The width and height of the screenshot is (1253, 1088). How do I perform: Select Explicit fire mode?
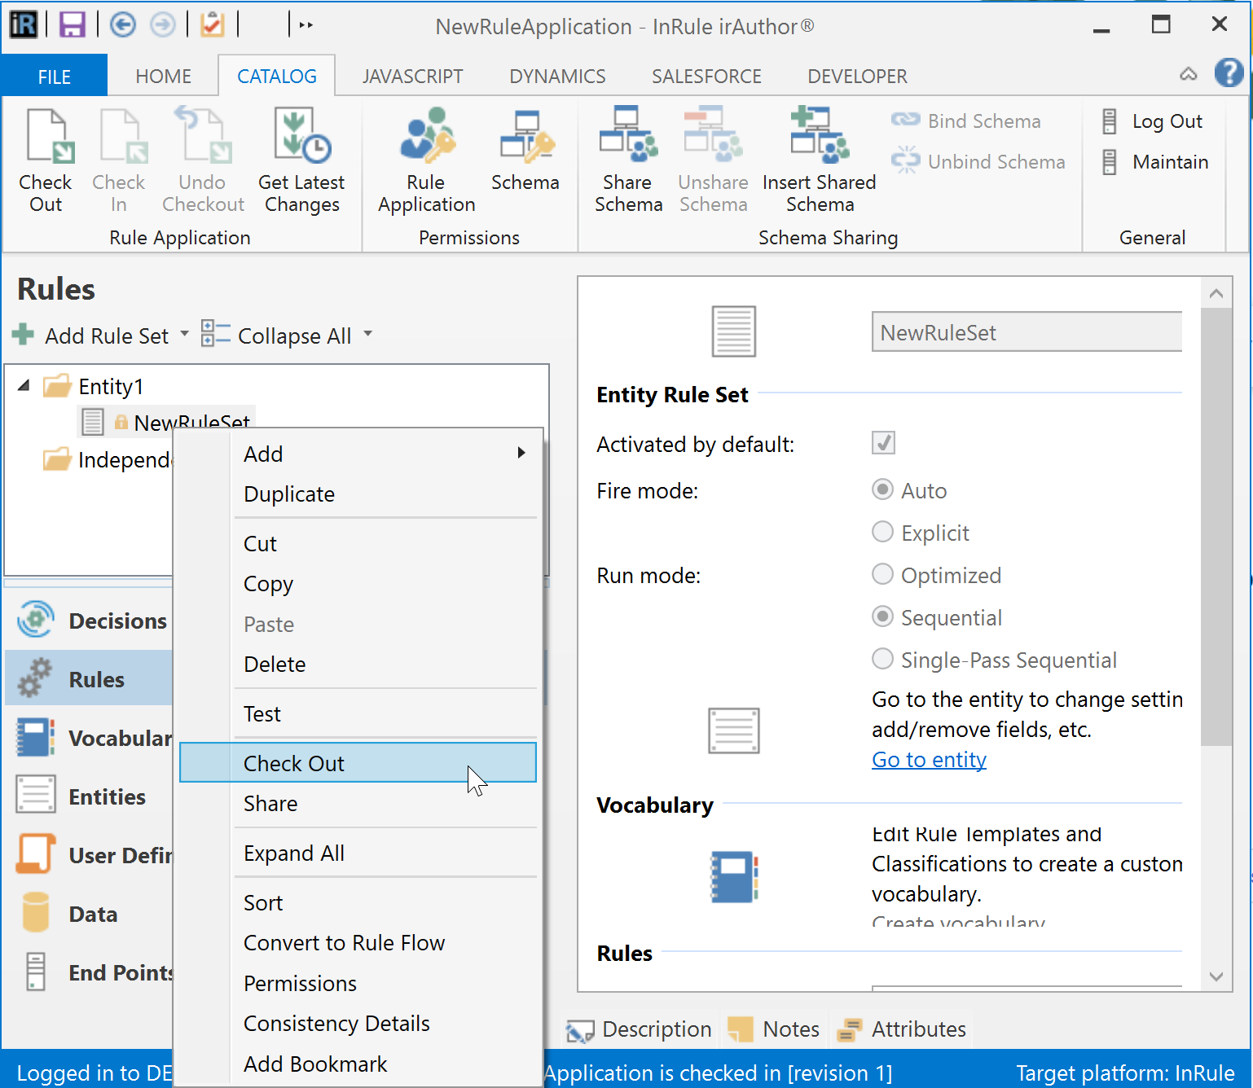point(882,533)
